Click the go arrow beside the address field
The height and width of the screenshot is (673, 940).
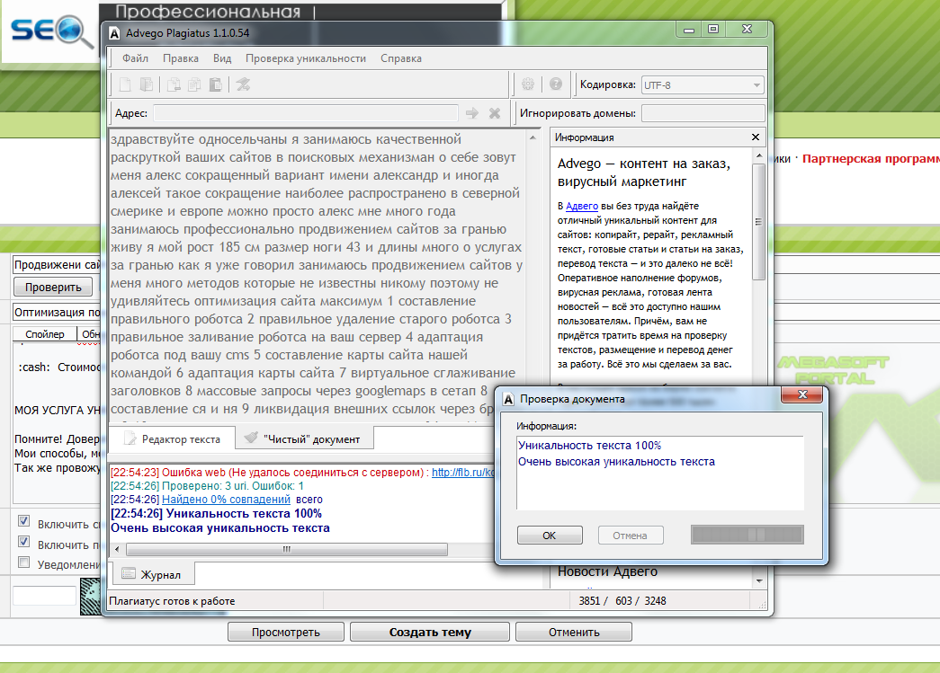(472, 113)
